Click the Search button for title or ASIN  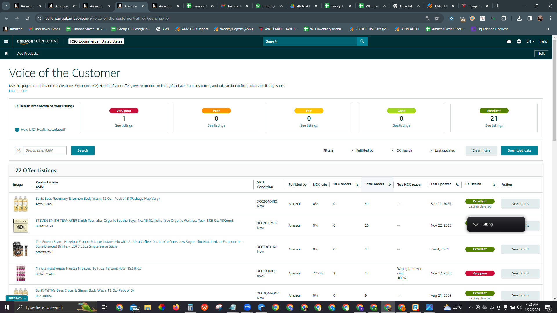point(83,150)
